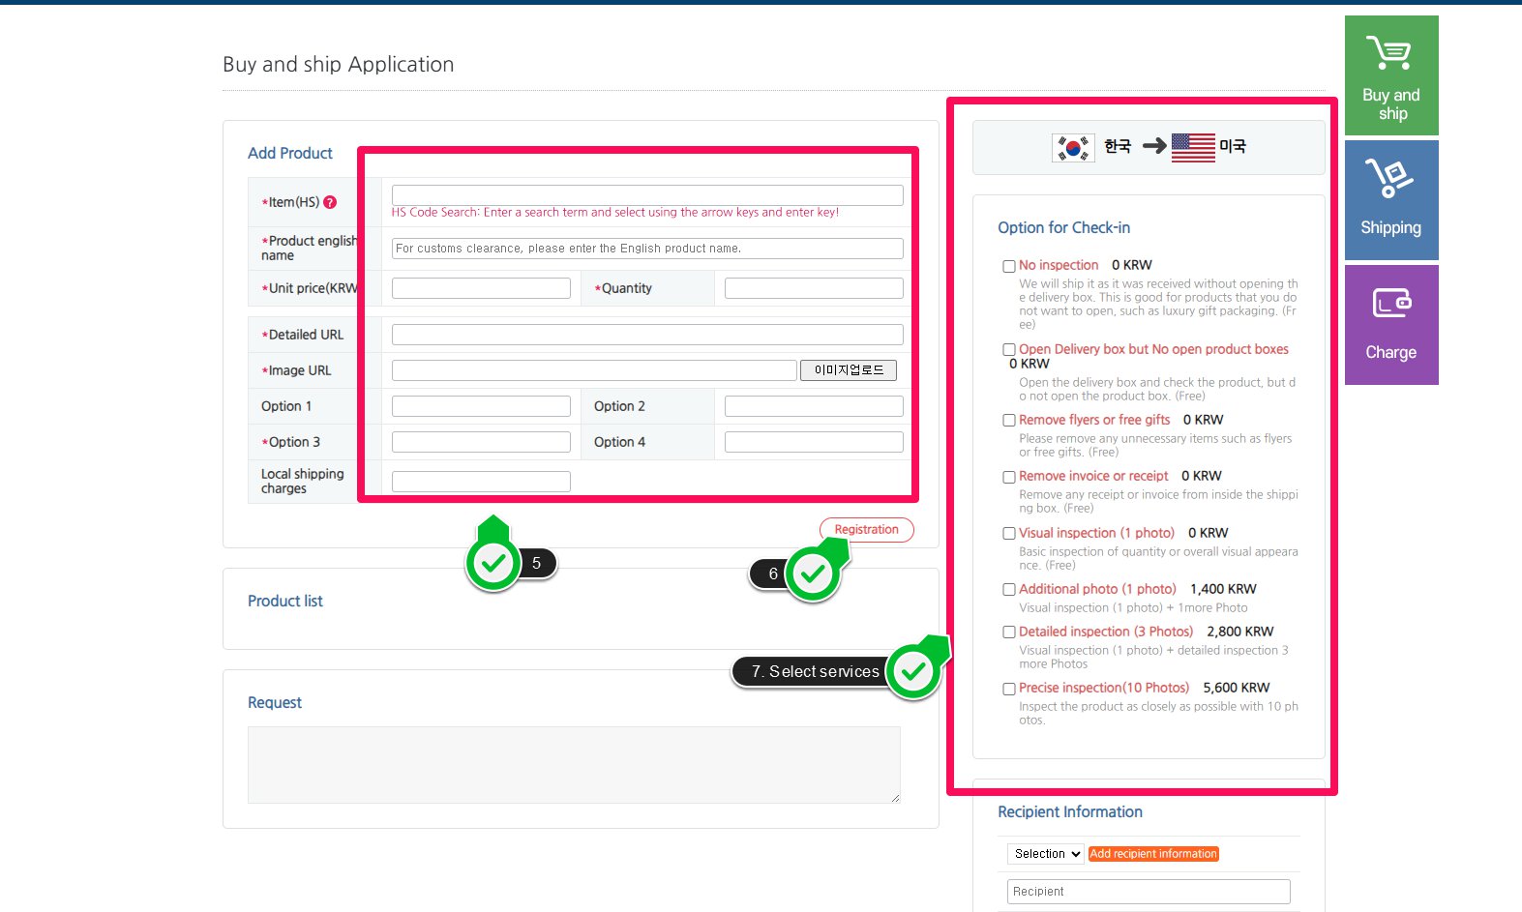Click inside the Request text area
1522x912 pixels.
pos(573,764)
